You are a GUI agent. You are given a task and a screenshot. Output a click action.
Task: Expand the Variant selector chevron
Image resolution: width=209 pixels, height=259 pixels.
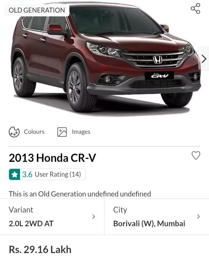pos(94,216)
